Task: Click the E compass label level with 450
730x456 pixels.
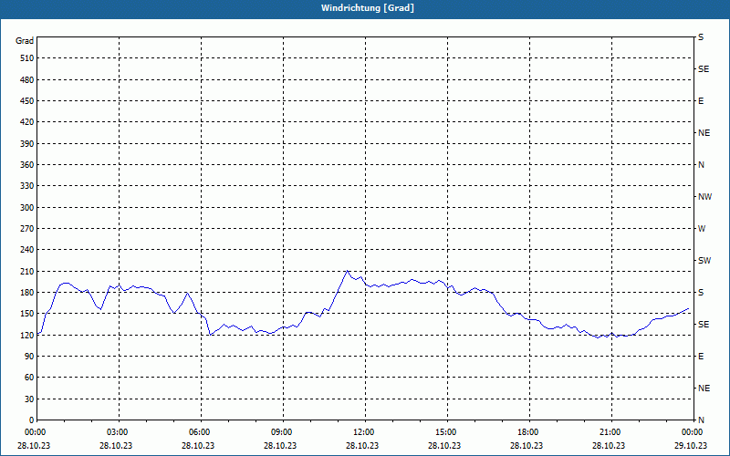Action: pyautogui.click(x=701, y=101)
